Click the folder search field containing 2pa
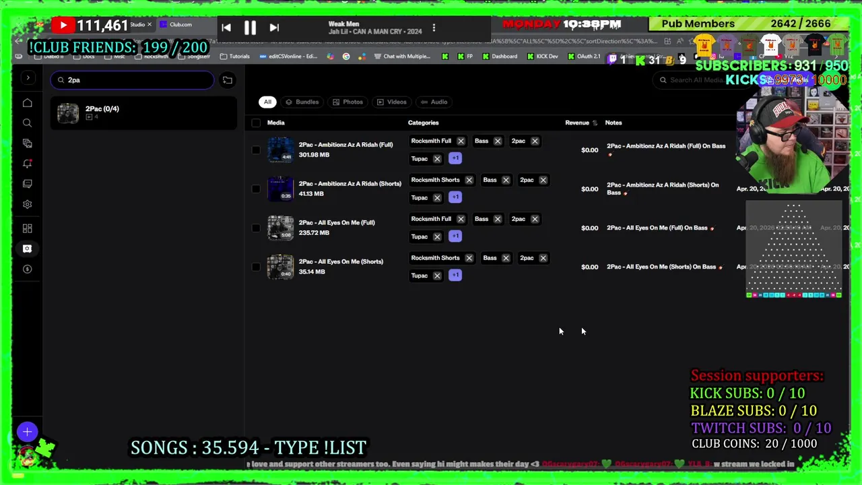862x485 pixels. (x=132, y=80)
